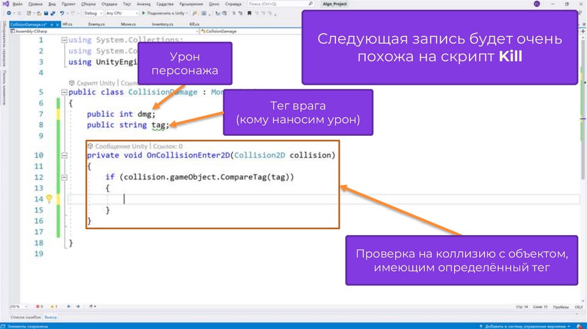Open the 210 % zoom level dropdown
This screenshot has width=587, height=329.
click(x=18, y=306)
